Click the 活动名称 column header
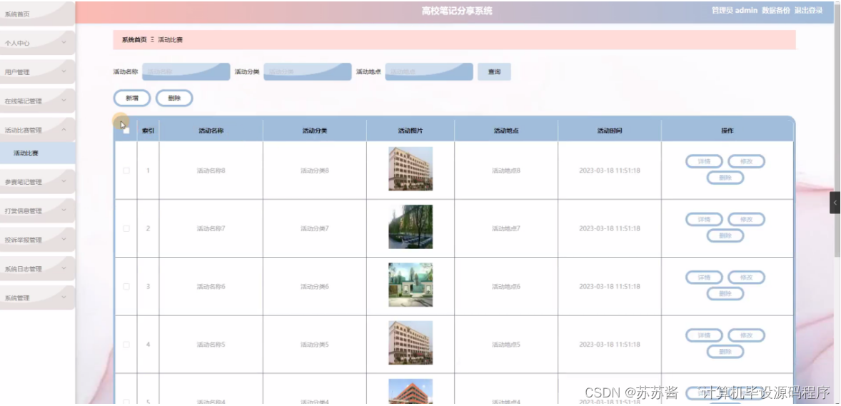Image resolution: width=841 pixels, height=406 pixels. click(x=211, y=131)
